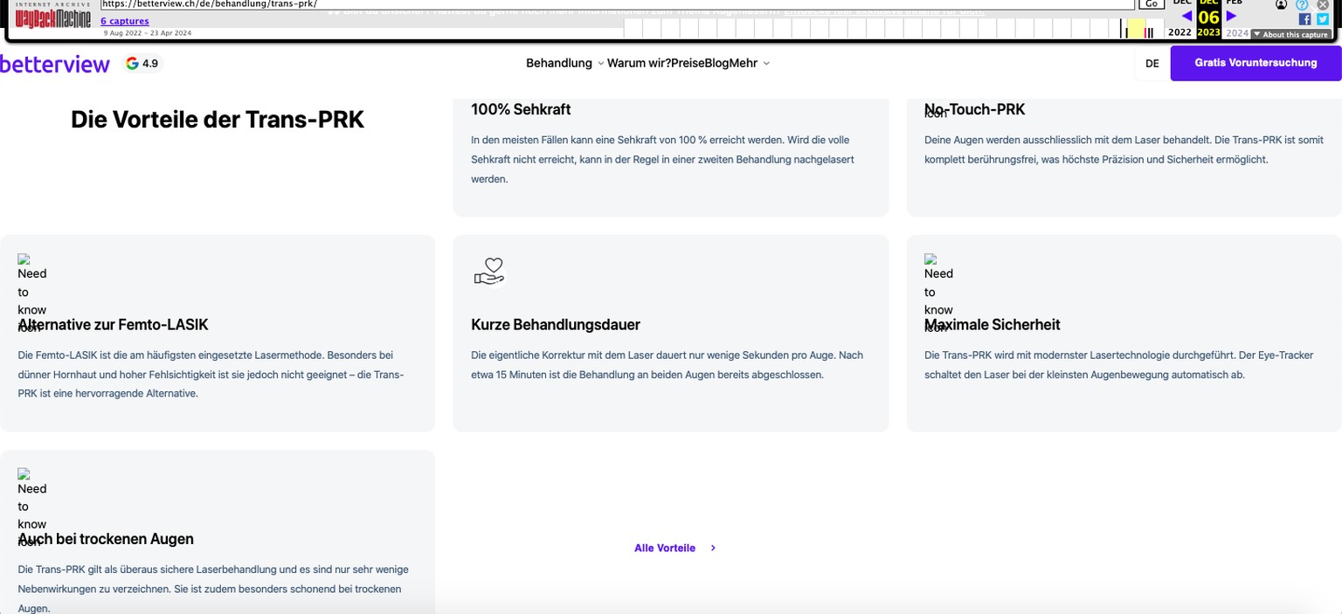The height and width of the screenshot is (614, 1342).
Task: Go to next capture with right arrow
Action: pyautogui.click(x=1231, y=16)
